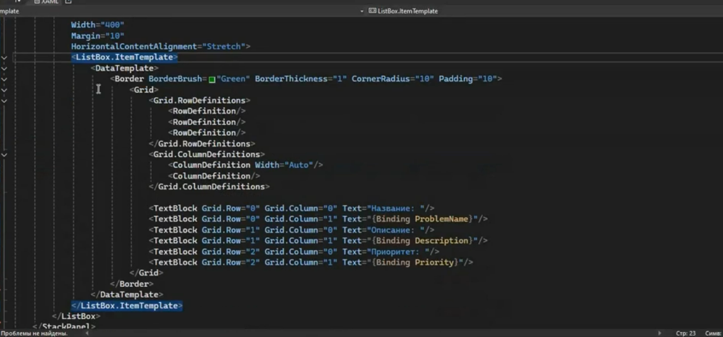
Task: Click the Padding="10" attribute
Action: (468, 79)
